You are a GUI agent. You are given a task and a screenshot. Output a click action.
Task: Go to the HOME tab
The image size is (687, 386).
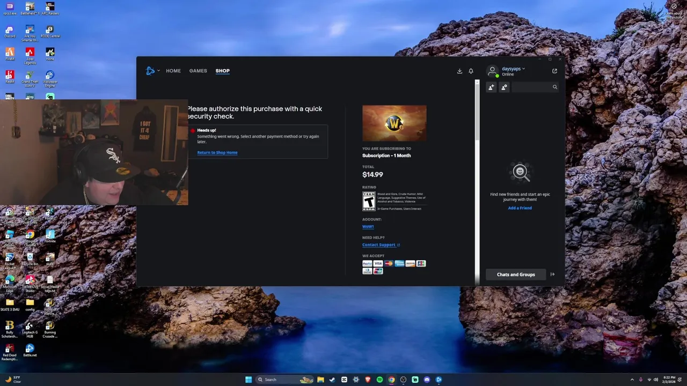pyautogui.click(x=173, y=71)
